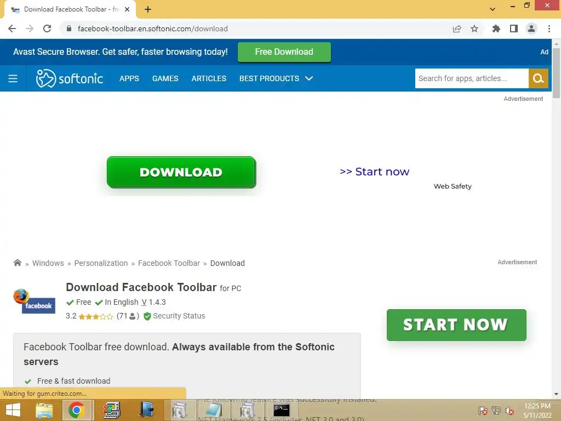Open the ARTICLES menu item
The width and height of the screenshot is (561, 421).
pyautogui.click(x=209, y=78)
